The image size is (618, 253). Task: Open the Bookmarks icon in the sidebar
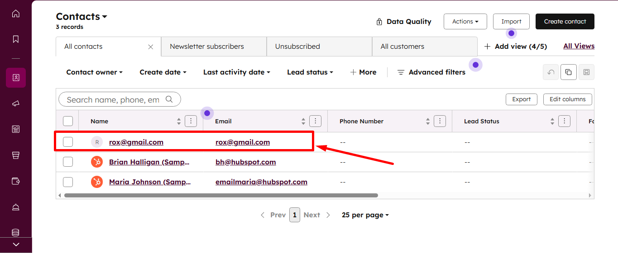coord(16,39)
